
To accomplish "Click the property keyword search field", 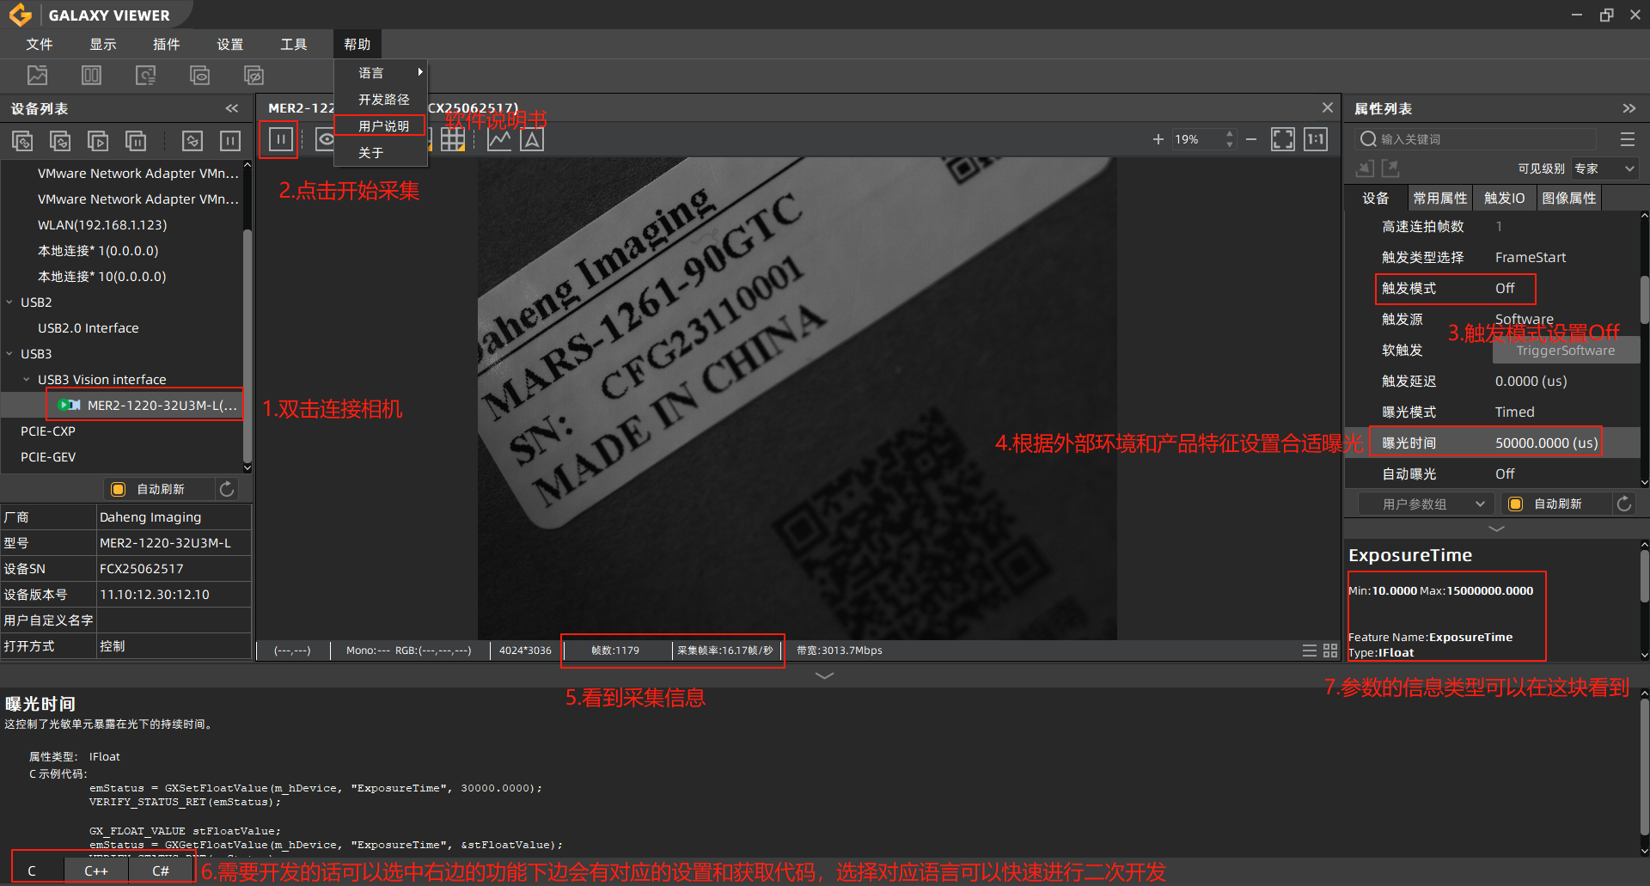I will (1476, 139).
